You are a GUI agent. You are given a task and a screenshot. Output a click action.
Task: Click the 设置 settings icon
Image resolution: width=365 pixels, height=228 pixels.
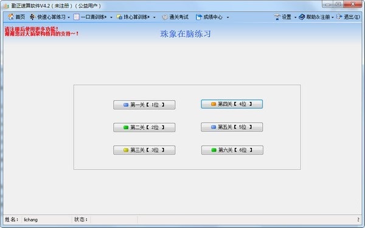click(277, 17)
